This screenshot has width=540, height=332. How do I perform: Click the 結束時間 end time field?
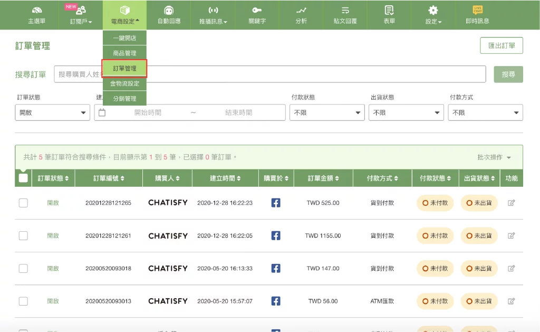(x=239, y=112)
